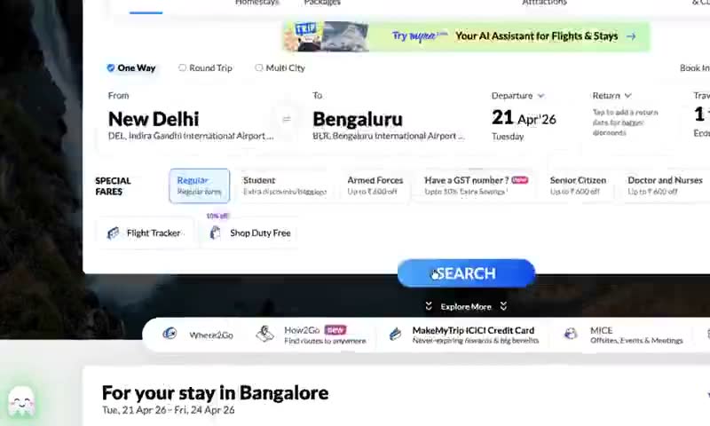Screen dimensions: 710x426
Task: Open the Myra AI Assistant banner
Action: (467, 36)
